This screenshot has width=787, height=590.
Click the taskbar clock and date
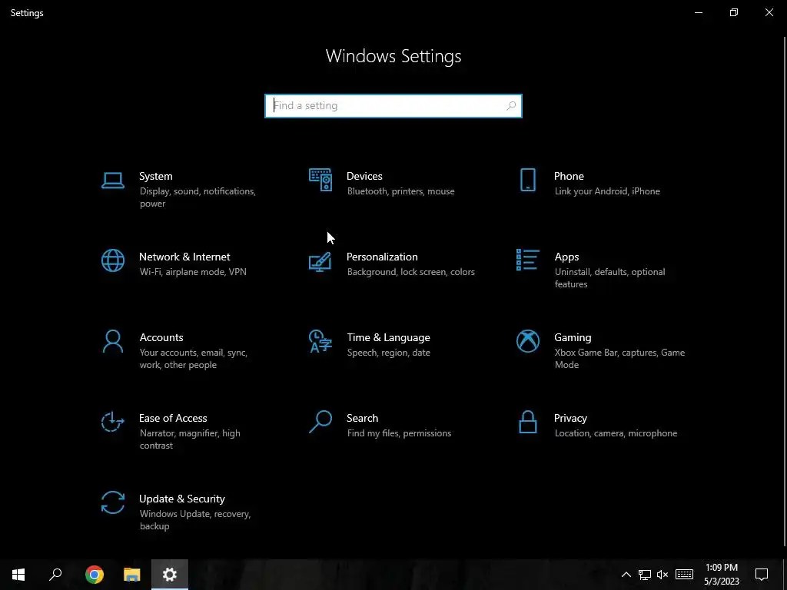(721, 575)
